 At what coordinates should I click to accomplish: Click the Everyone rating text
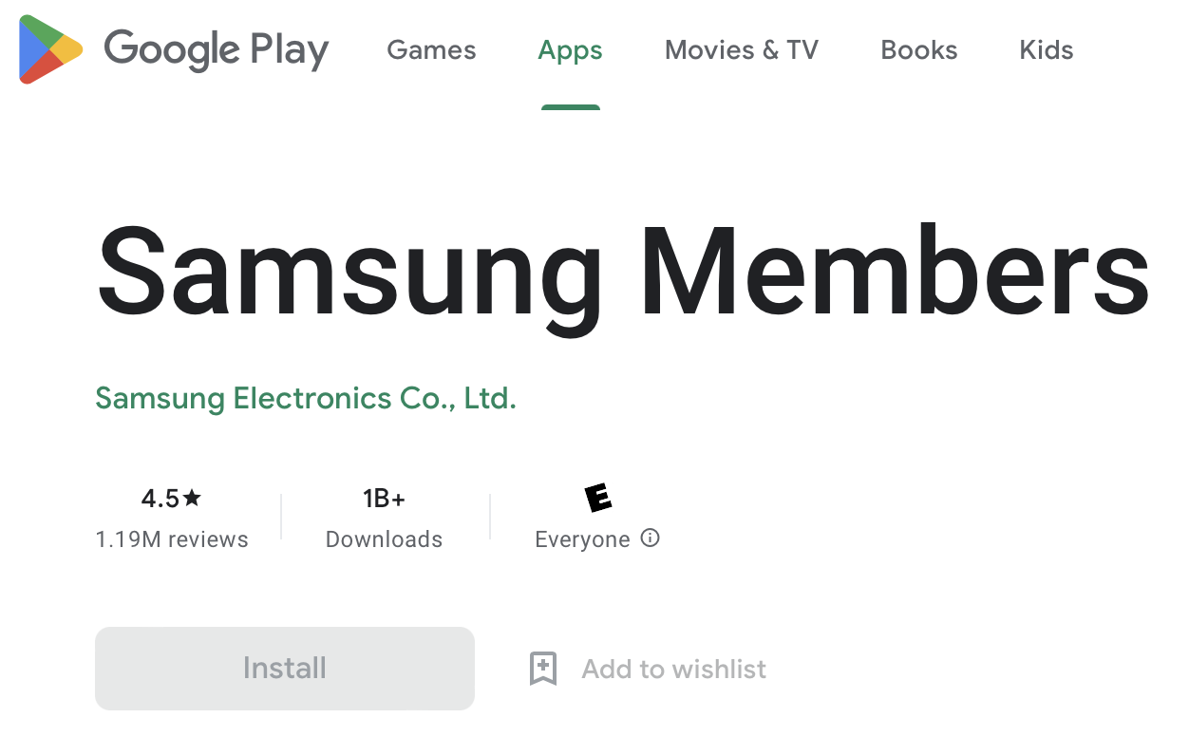tap(582, 539)
